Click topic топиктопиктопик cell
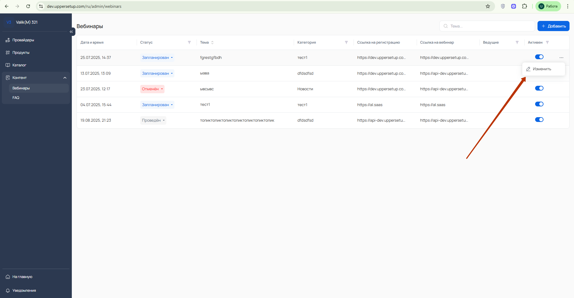 (237, 120)
